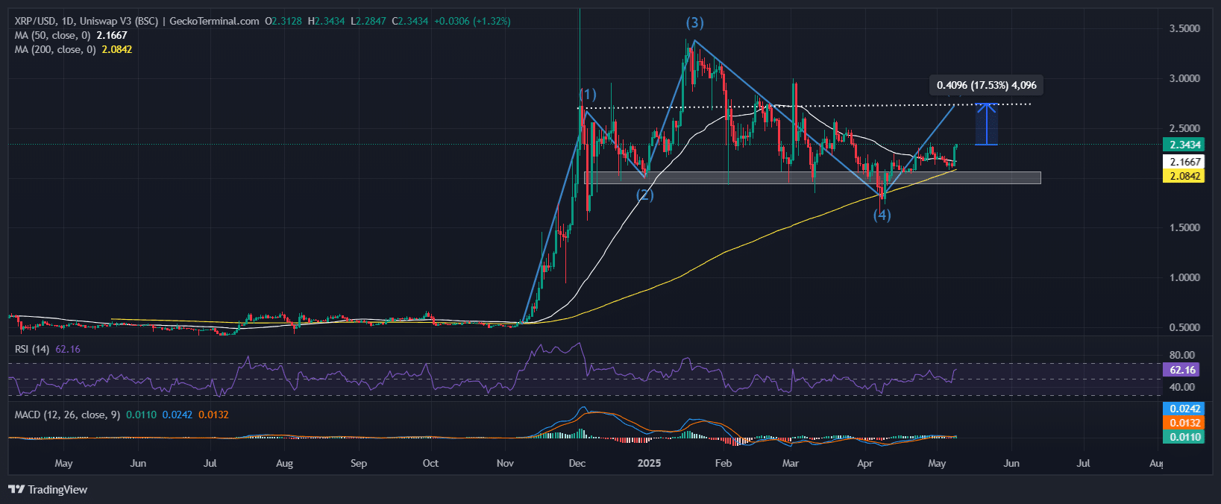The image size is (1221, 504).
Task: Click the low value L2.2847 in header
Action: 368,21
